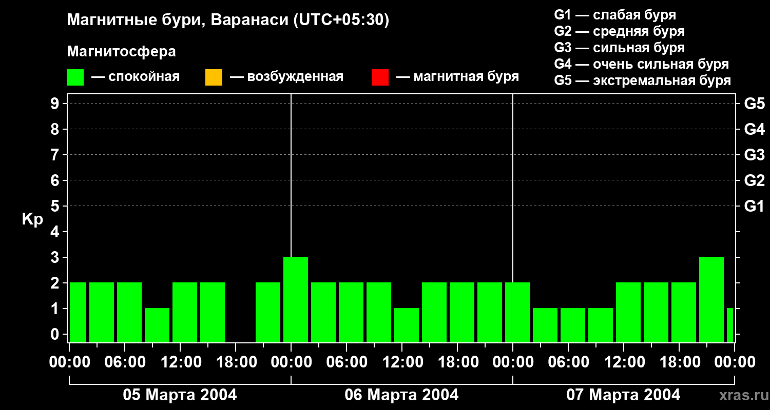Viewport: 770px width, 410px height.
Task: Click legend line 'G2 — средняя буря'
Action: click(620, 31)
